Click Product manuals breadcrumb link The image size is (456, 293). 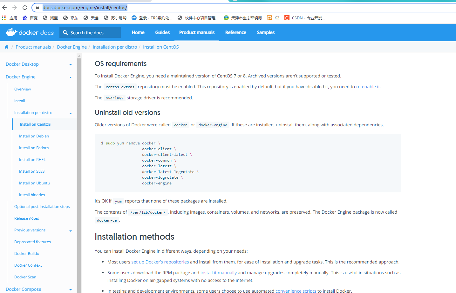click(x=33, y=47)
